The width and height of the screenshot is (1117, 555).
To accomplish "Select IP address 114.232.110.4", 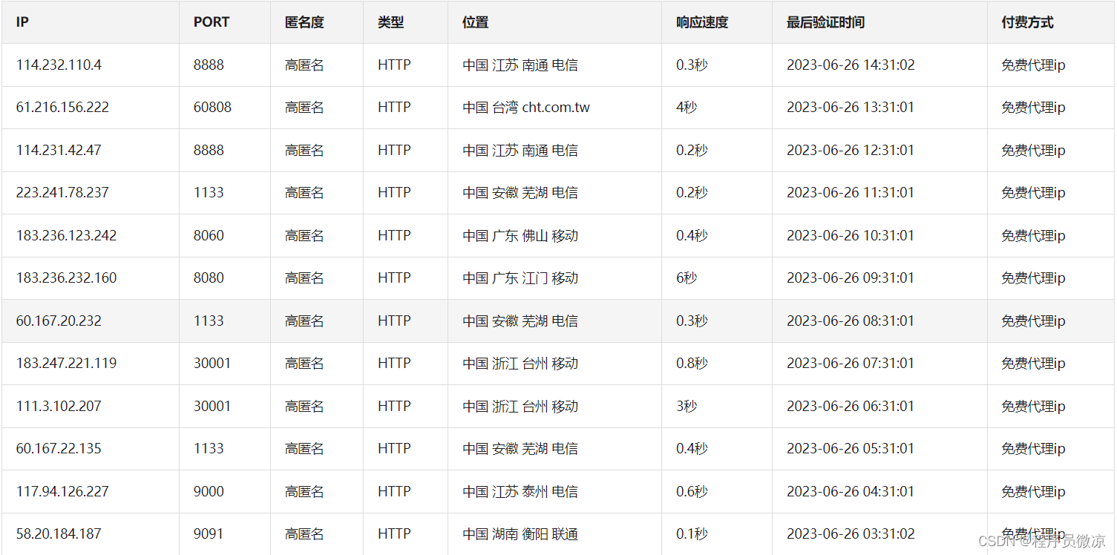I will pos(59,65).
